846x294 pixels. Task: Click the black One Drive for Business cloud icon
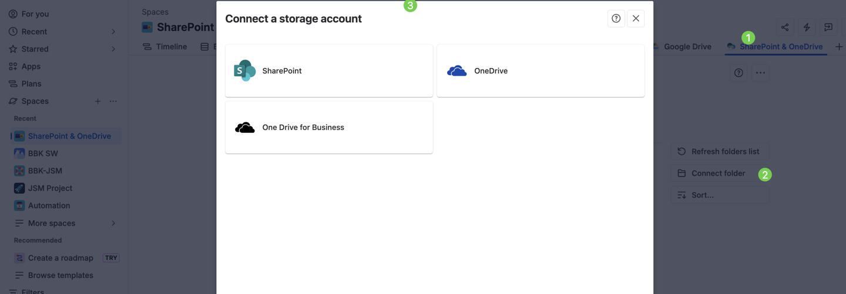coord(244,128)
